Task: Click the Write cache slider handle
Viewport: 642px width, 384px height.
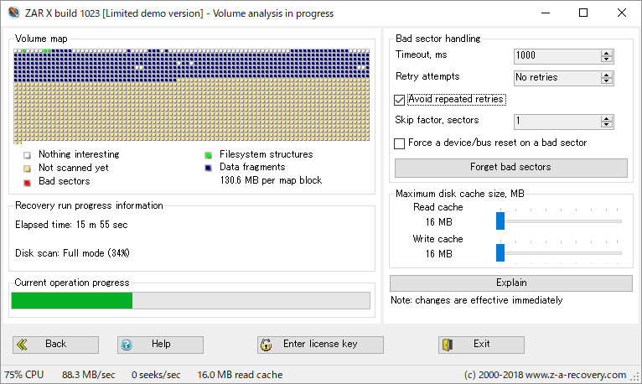Action: click(x=500, y=252)
